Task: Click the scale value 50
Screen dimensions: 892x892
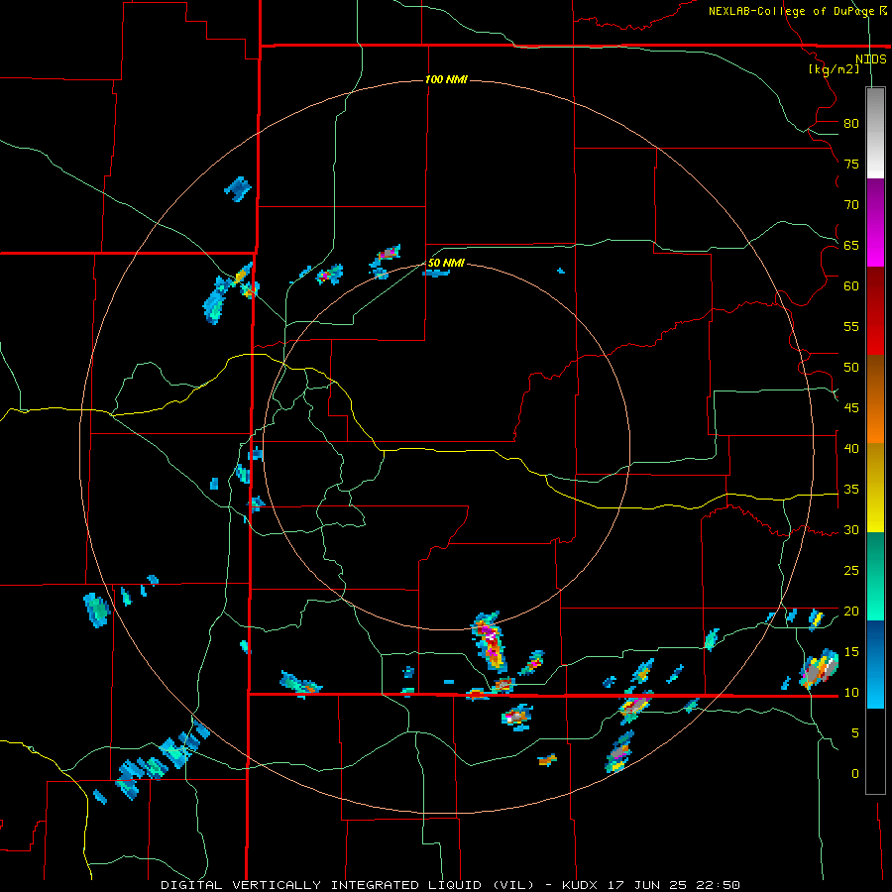Action: [x=851, y=368]
